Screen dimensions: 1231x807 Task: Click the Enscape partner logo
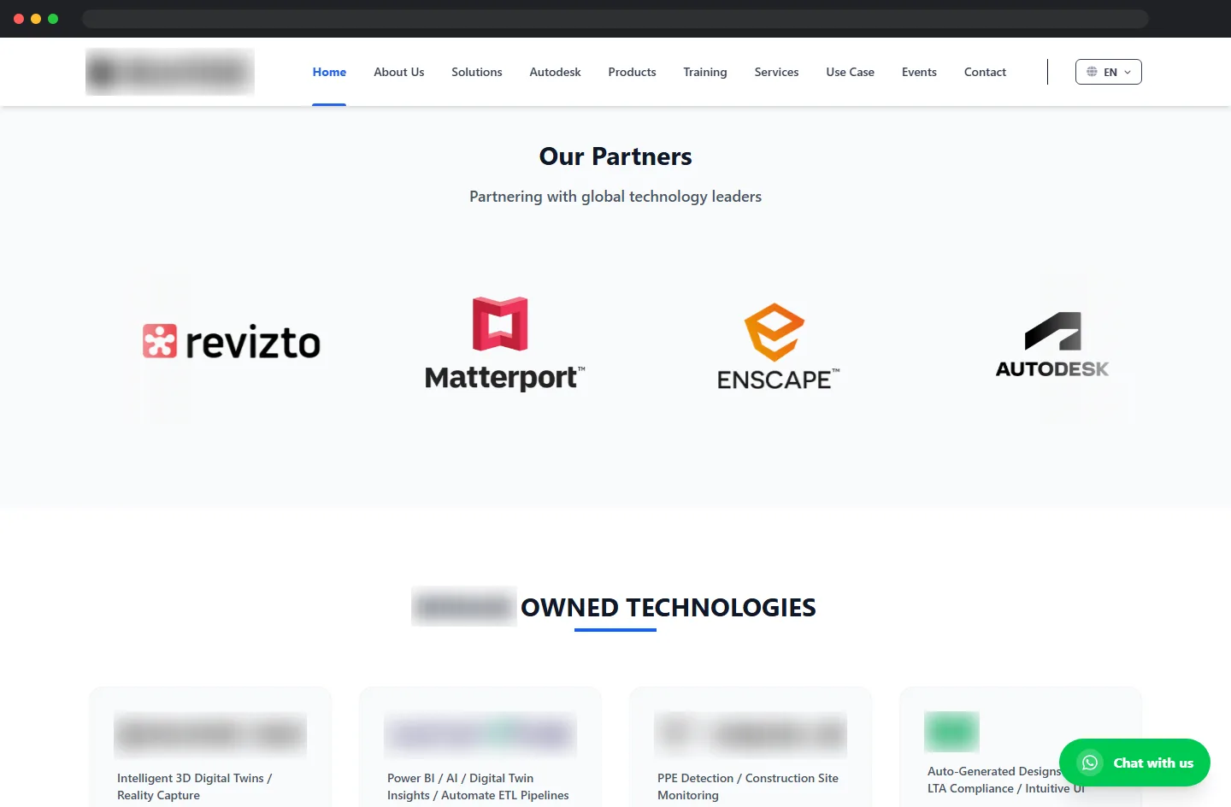tap(778, 346)
